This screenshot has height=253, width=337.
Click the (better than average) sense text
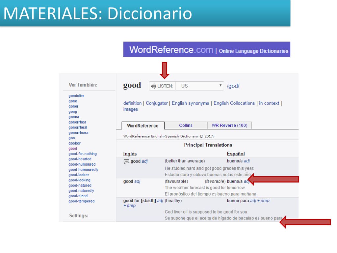185,161
